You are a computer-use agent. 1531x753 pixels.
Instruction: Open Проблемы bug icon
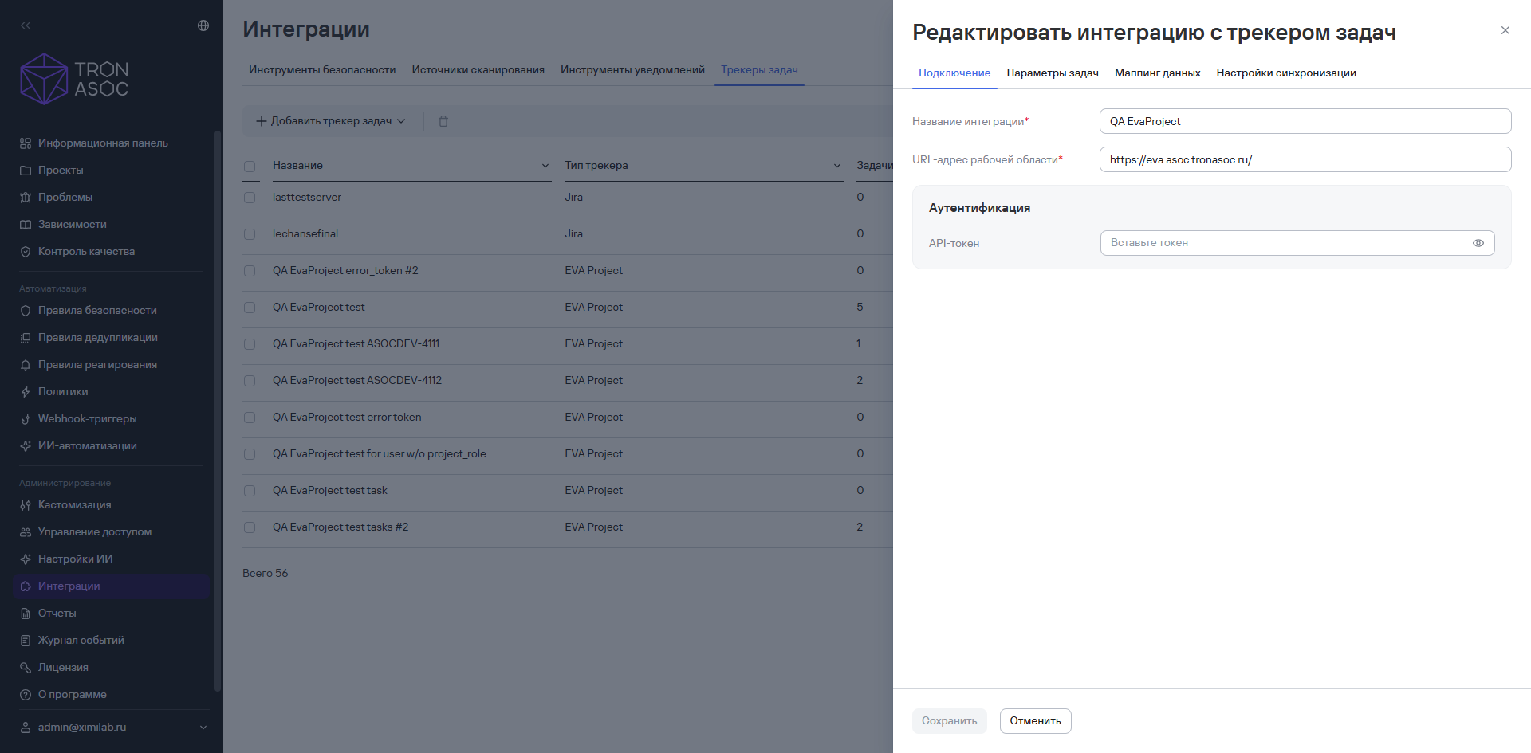[26, 198]
